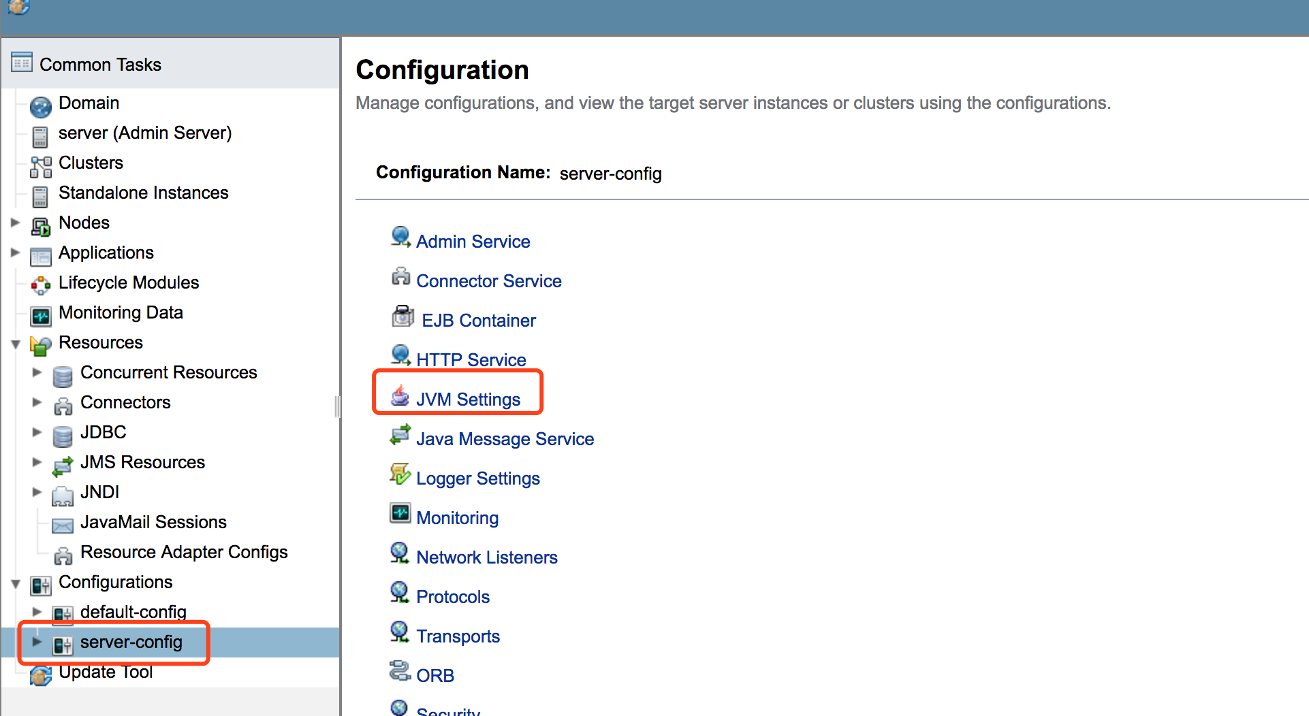Click the Java Message Service icon
This screenshot has height=716, width=1309.
400,435
